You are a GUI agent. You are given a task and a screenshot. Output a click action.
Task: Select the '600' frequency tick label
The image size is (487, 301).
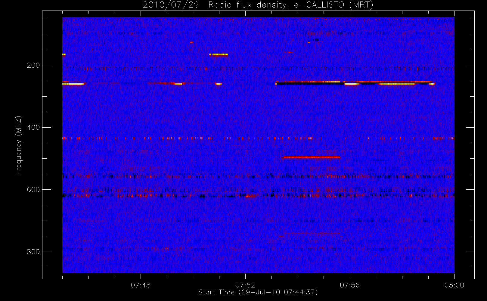(33, 190)
